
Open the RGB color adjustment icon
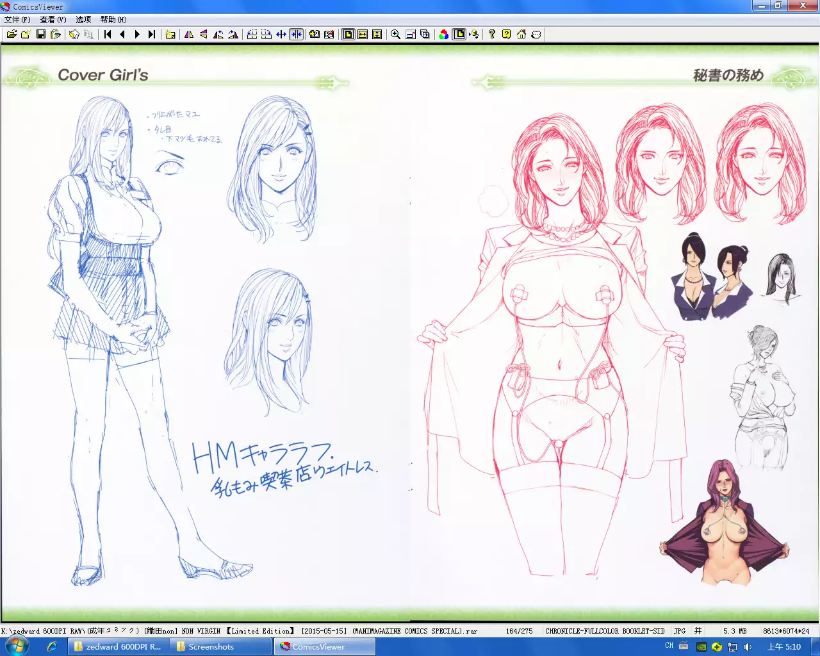click(444, 35)
